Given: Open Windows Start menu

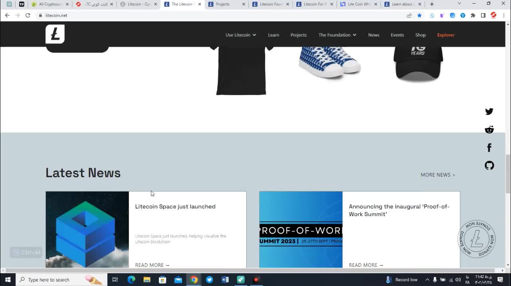Looking at the screenshot, I should (8, 280).
